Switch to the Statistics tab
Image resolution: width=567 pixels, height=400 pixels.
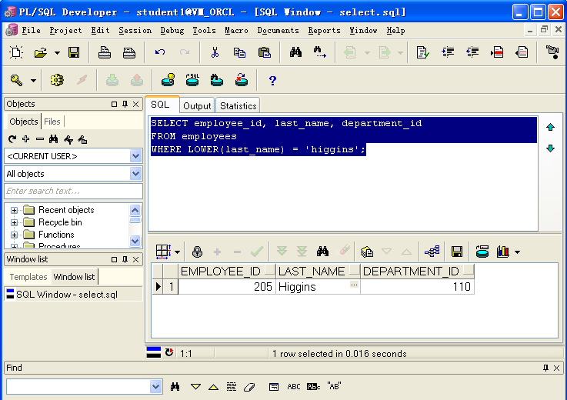238,106
